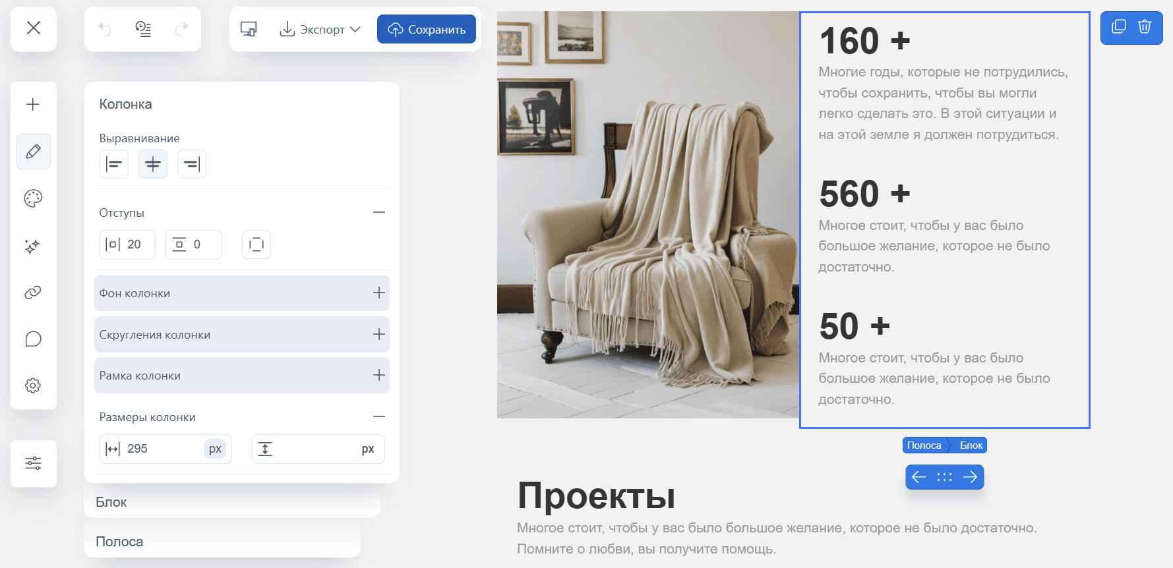Undo the last action
The image size is (1173, 568).
[104, 29]
